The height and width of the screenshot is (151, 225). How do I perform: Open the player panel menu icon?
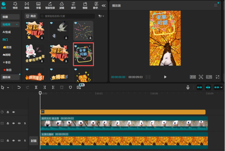pyautogui.click(x=216, y=5)
